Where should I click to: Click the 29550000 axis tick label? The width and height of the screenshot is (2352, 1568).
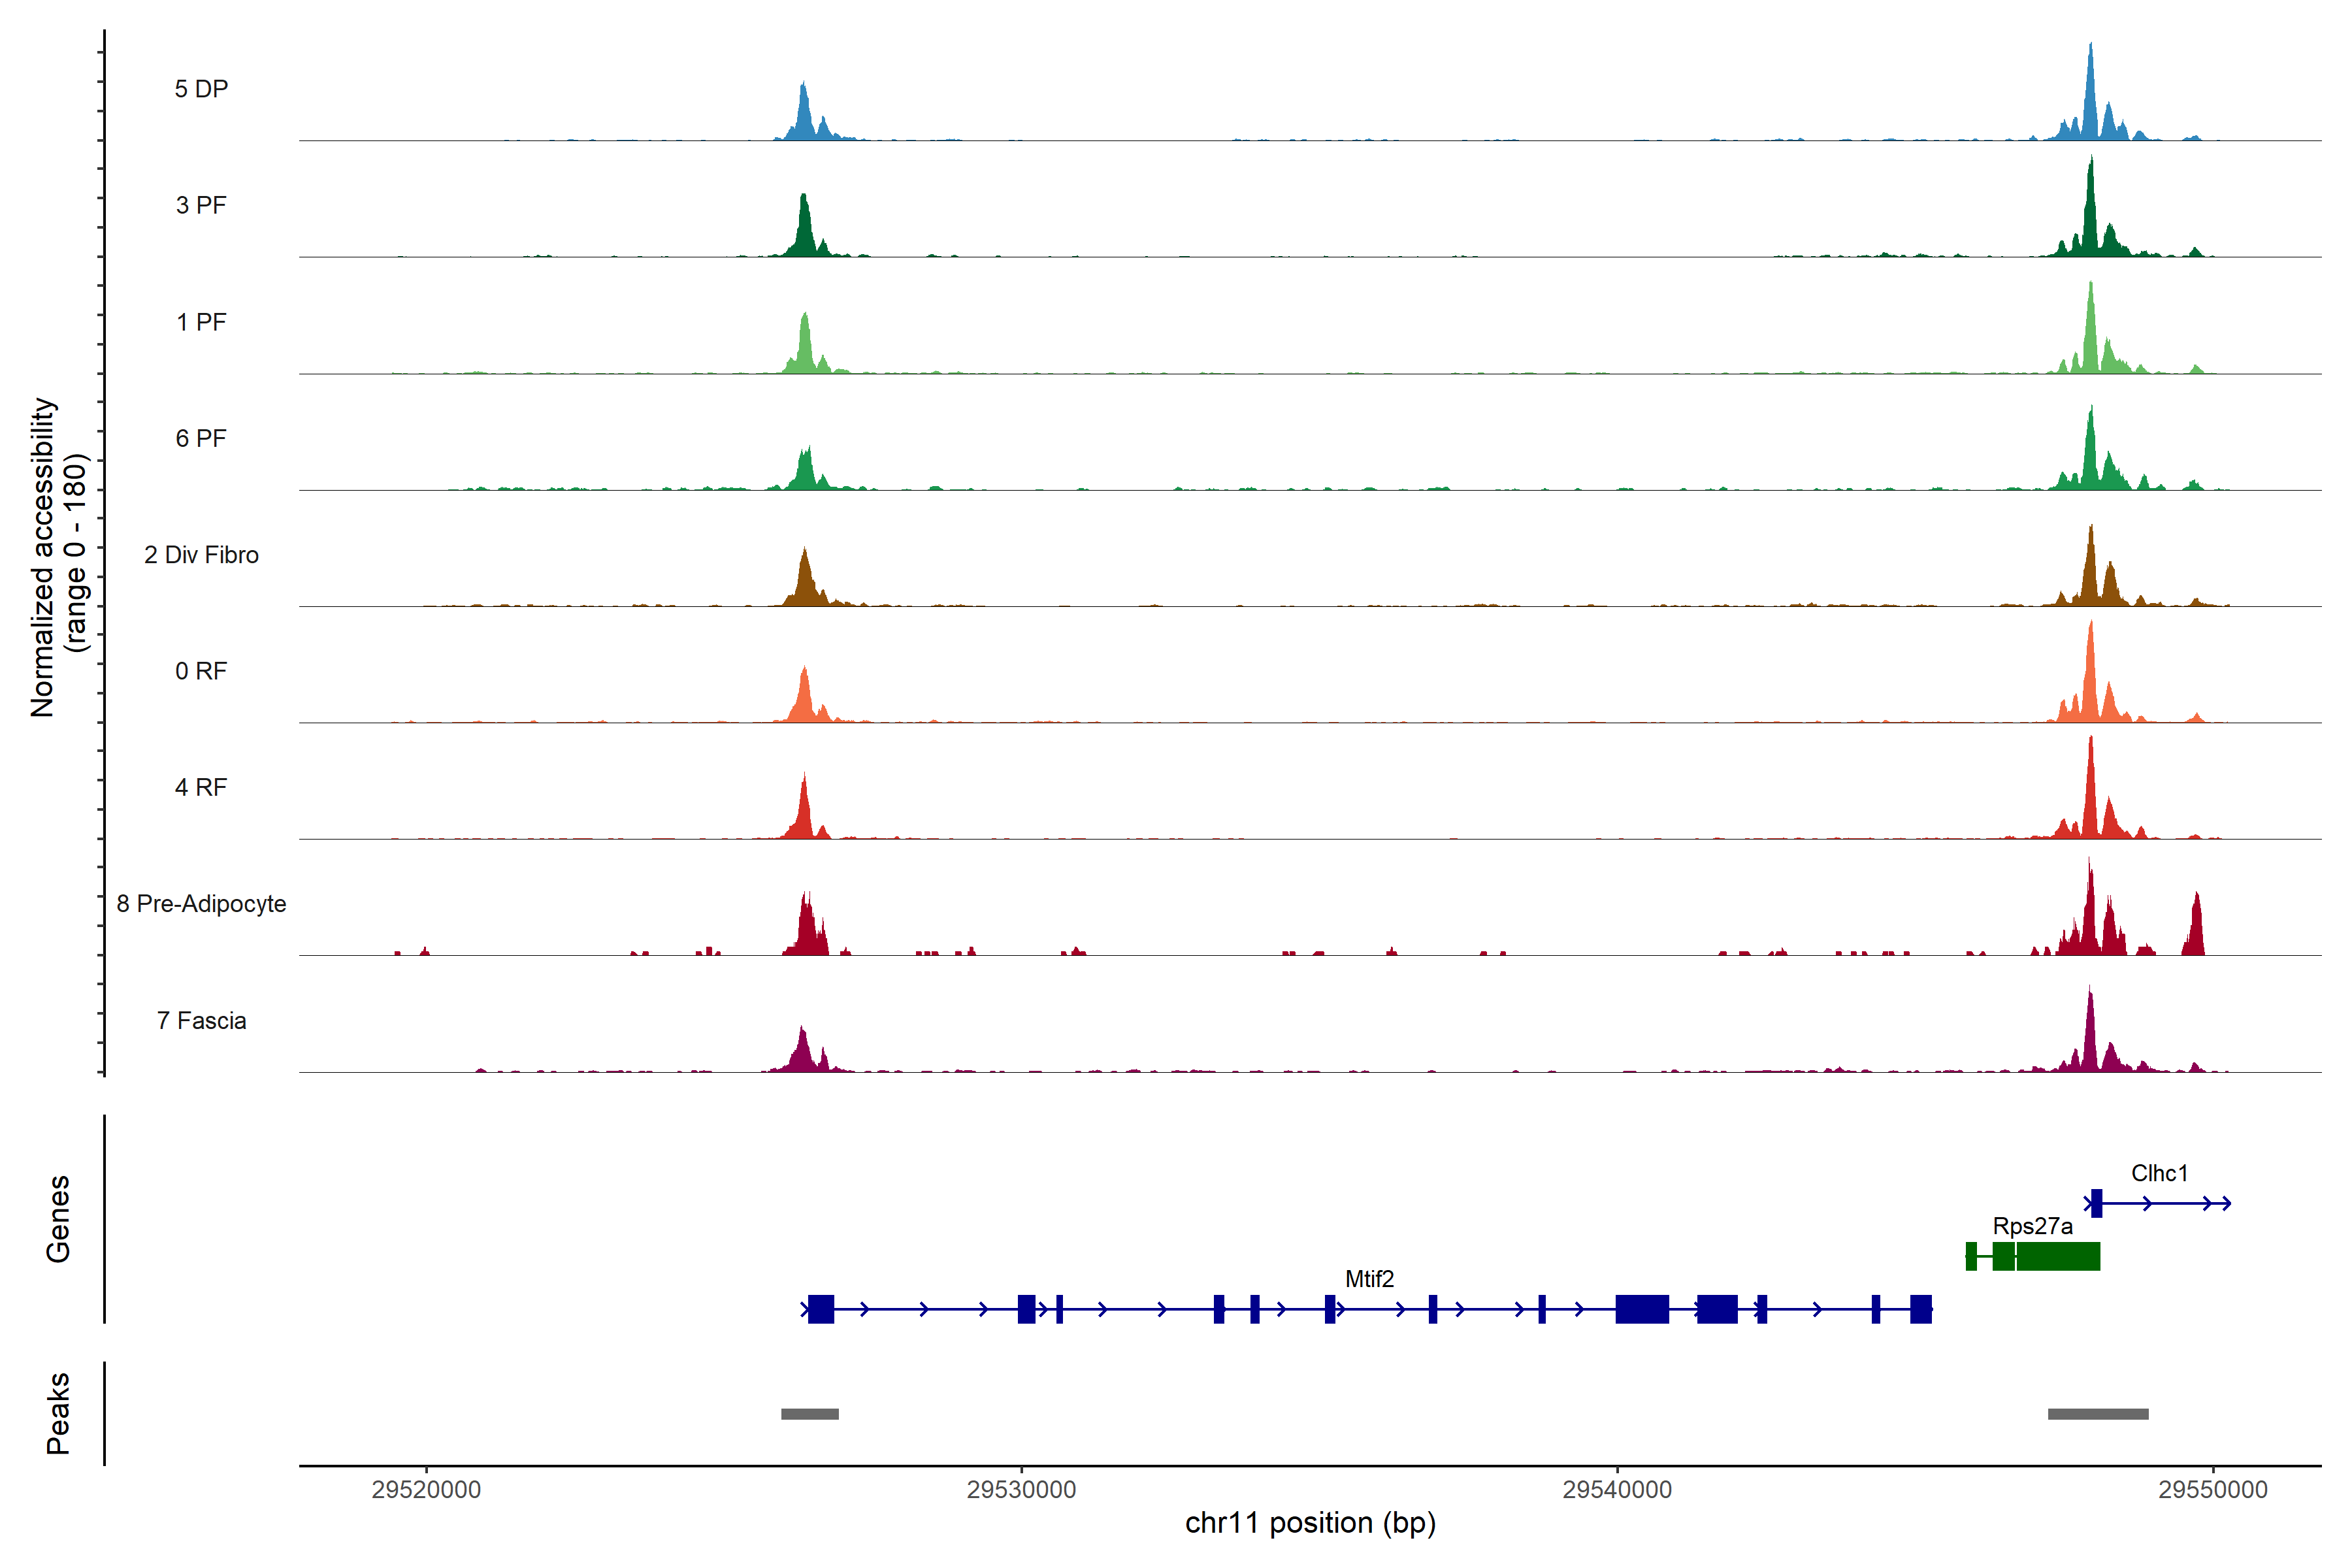point(2213,1489)
